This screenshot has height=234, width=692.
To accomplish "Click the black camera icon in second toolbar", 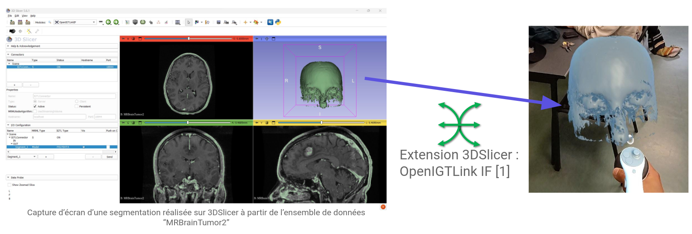I will 12,31.
